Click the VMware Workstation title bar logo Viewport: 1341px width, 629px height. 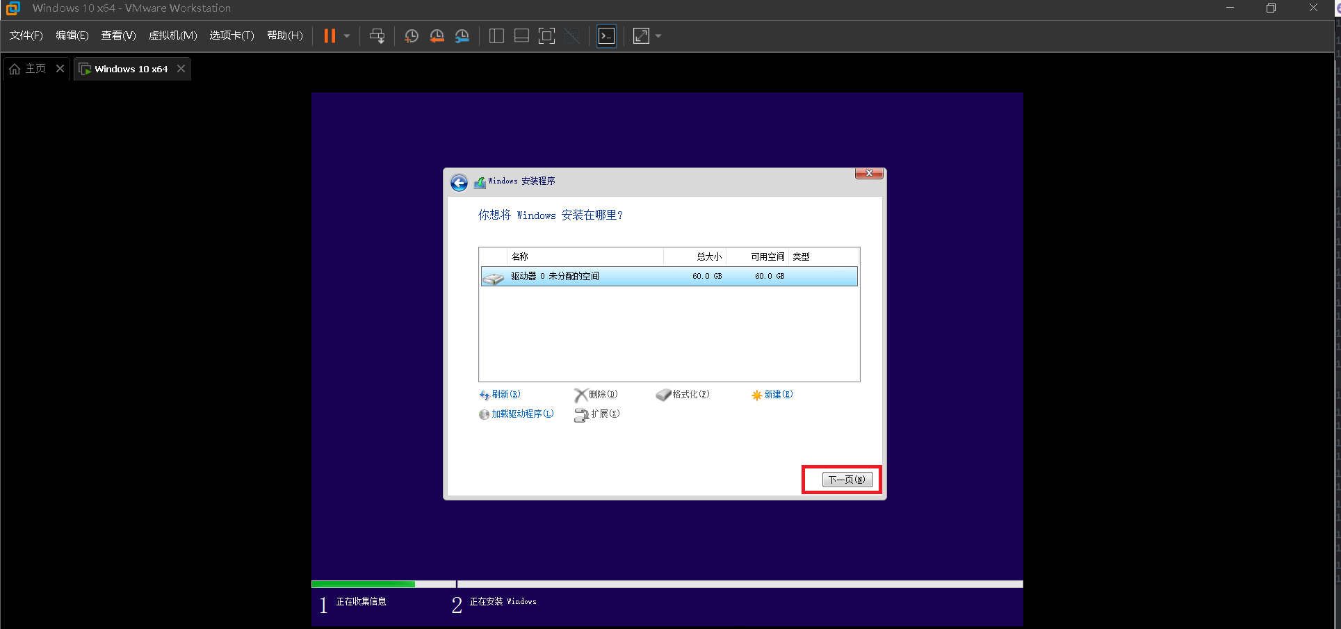13,8
